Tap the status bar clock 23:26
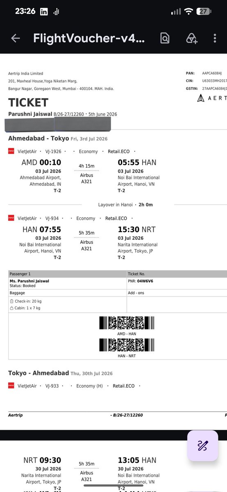227x492 pixels. [25, 11]
